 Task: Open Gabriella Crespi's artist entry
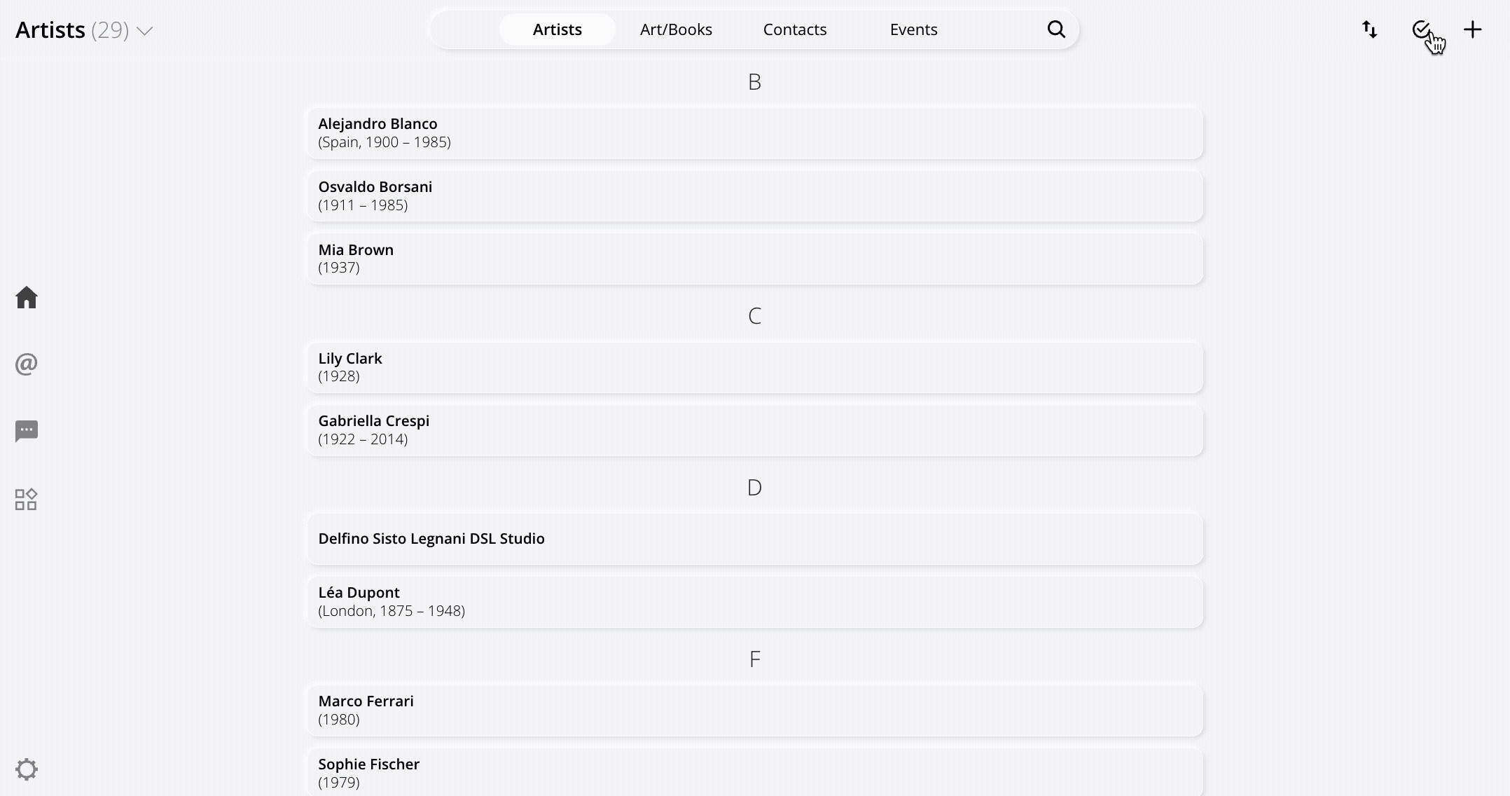coord(754,430)
